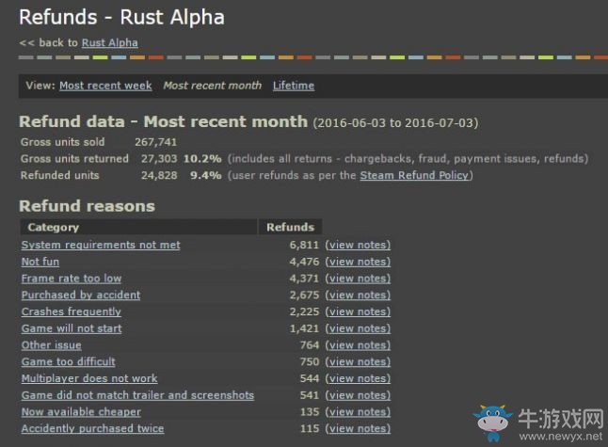Screen dimensions: 608x447
Task: Click the 764 refunds count
Action: pos(310,345)
